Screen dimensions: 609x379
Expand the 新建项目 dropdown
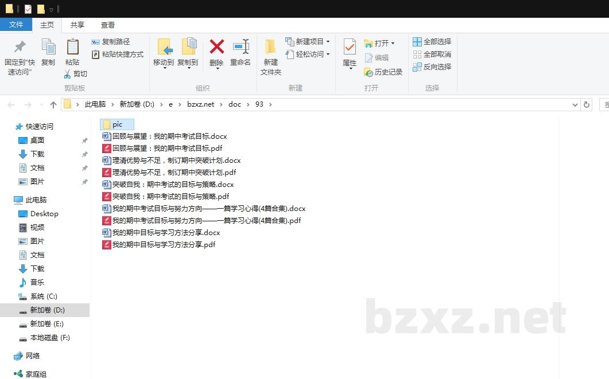coord(328,42)
